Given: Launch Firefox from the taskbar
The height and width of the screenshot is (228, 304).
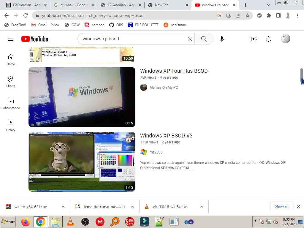Looking at the screenshot, I should [x=26, y=222].
